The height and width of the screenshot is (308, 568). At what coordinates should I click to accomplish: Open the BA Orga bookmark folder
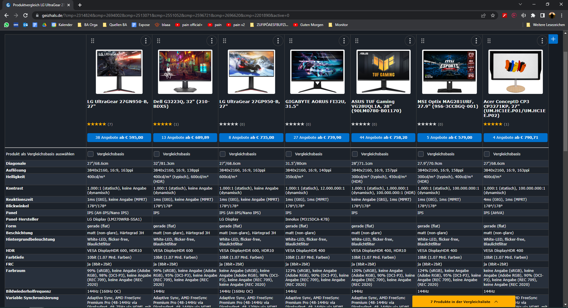[88, 25]
